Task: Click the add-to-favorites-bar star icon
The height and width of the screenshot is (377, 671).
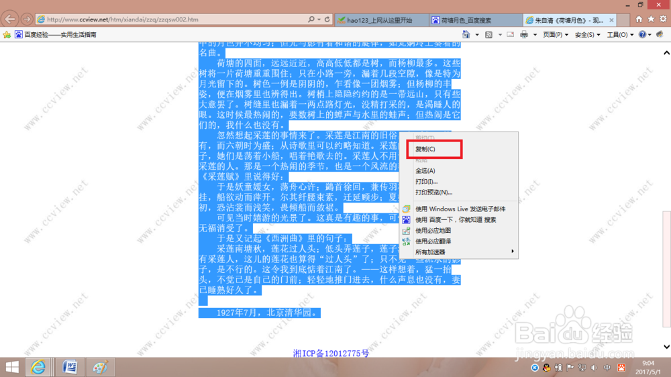Action: (7, 35)
